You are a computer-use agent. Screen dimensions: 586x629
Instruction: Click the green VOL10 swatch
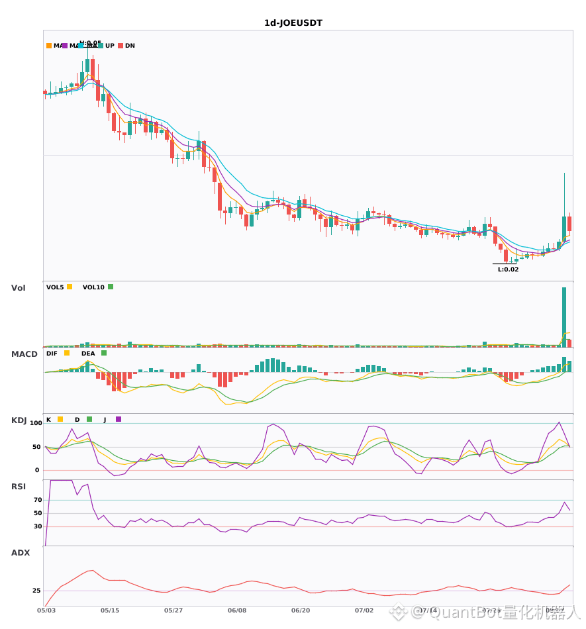coord(111,287)
